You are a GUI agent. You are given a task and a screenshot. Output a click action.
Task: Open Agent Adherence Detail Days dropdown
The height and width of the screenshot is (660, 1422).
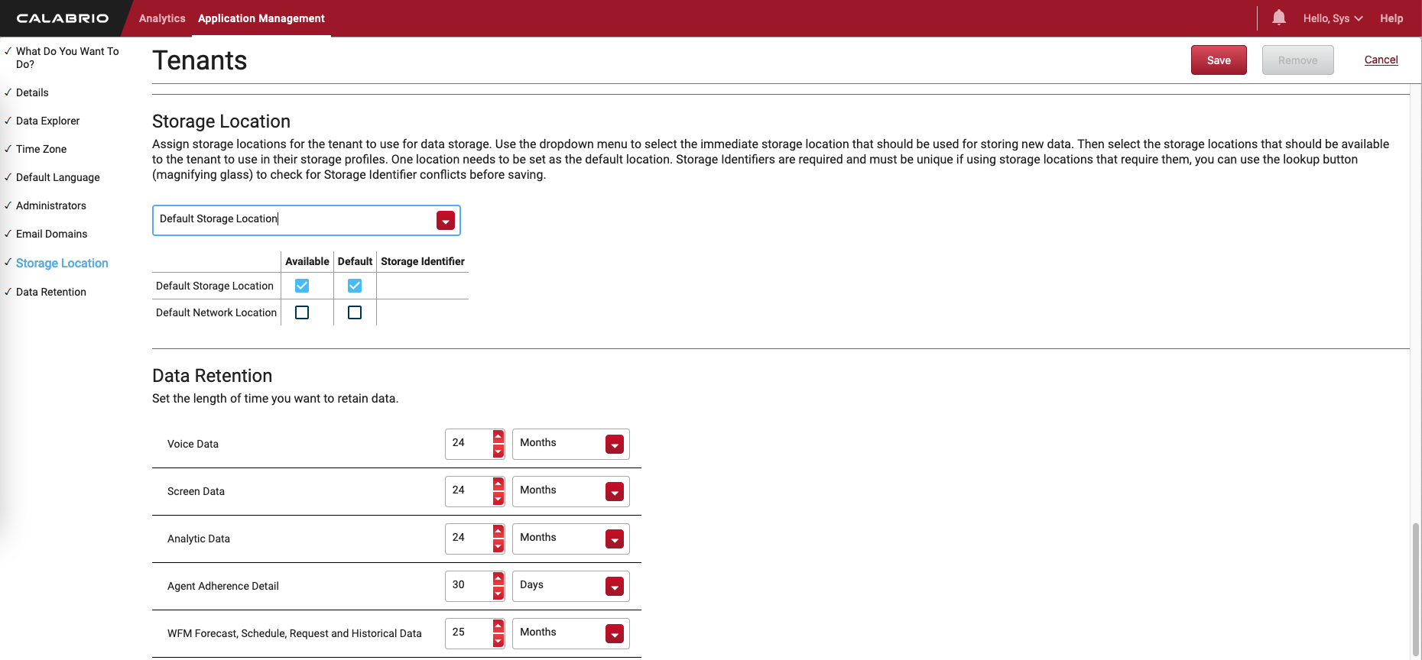tap(615, 587)
